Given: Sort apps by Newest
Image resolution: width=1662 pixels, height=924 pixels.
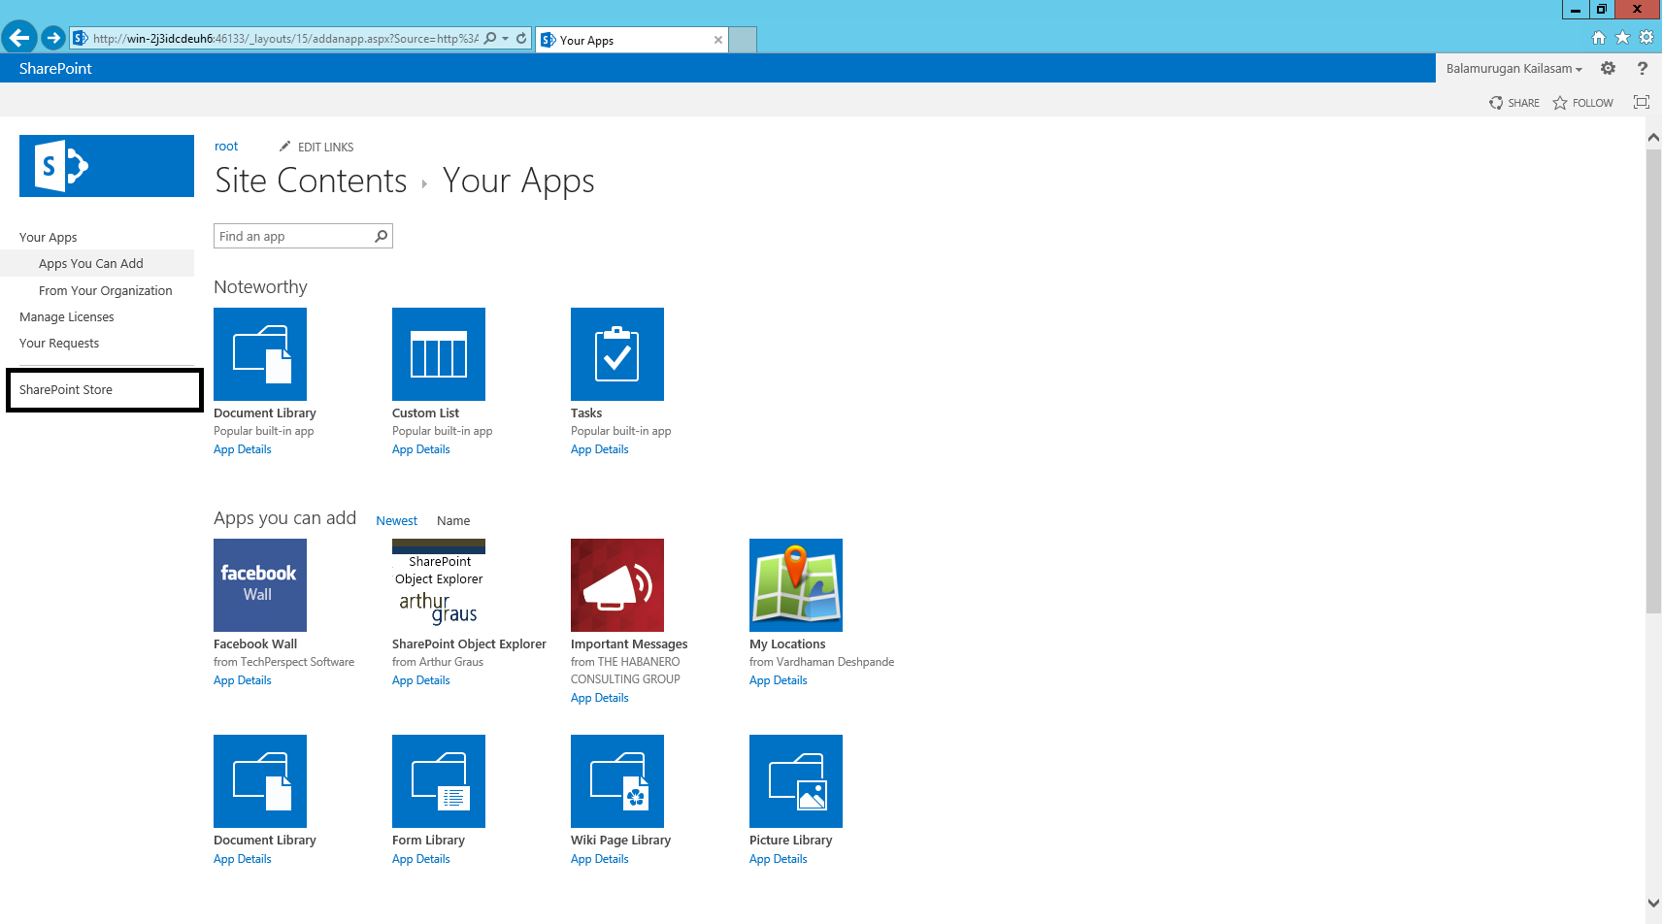Looking at the screenshot, I should pyautogui.click(x=397, y=520).
